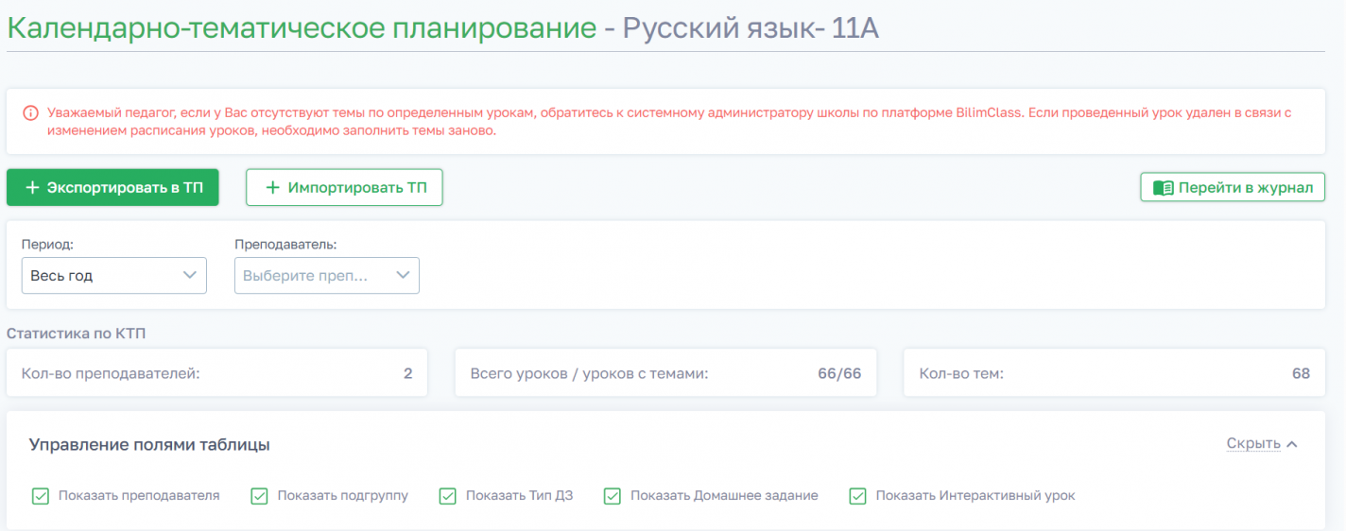The image size is (1346, 531).
Task: Click the chevron arrow in the Период field
Action: point(188,275)
